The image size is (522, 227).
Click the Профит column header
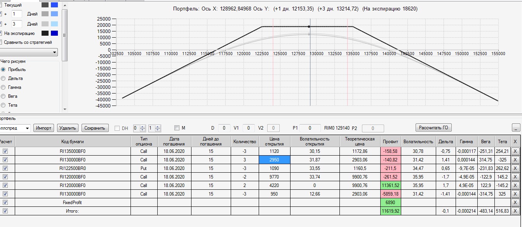(390, 141)
